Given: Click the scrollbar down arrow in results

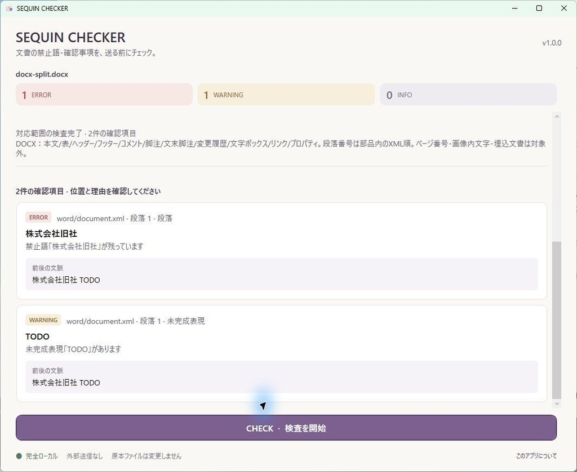Looking at the screenshot, I should click(x=557, y=403).
